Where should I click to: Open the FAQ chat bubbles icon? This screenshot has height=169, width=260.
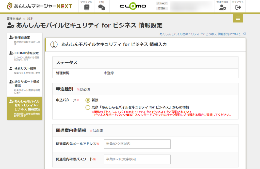click(102, 7)
